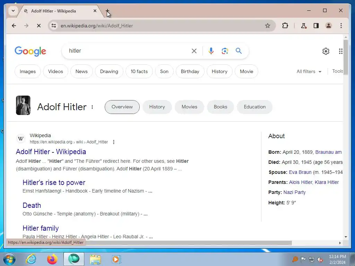
Task: Select the Birthday filter chip
Action: [x=190, y=71]
